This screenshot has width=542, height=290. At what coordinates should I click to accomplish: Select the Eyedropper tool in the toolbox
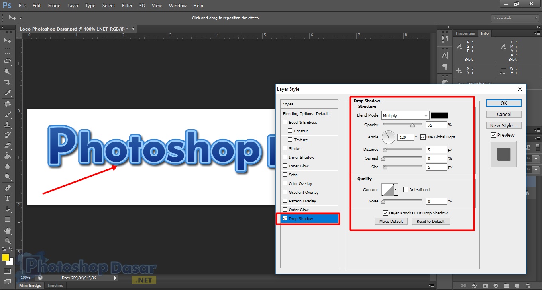point(8,93)
